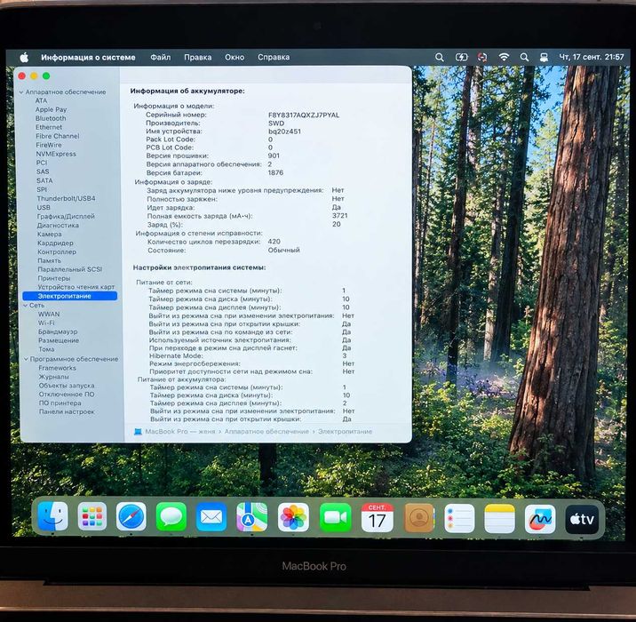Select Журналы in the sidebar
636x622 pixels.
click(54, 377)
